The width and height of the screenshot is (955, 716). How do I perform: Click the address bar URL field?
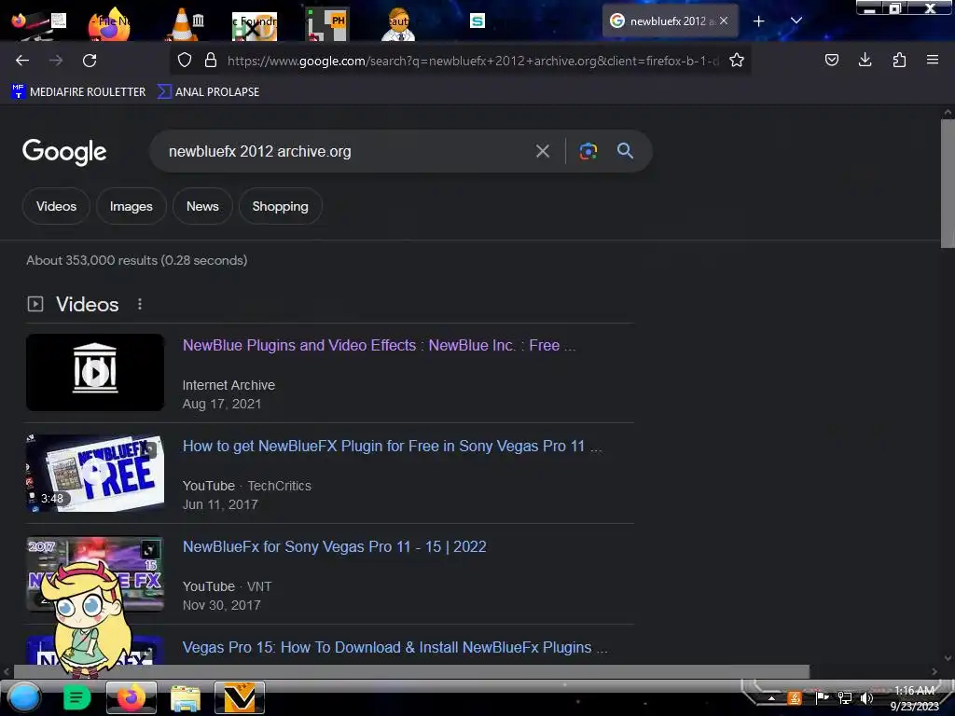[473, 61]
